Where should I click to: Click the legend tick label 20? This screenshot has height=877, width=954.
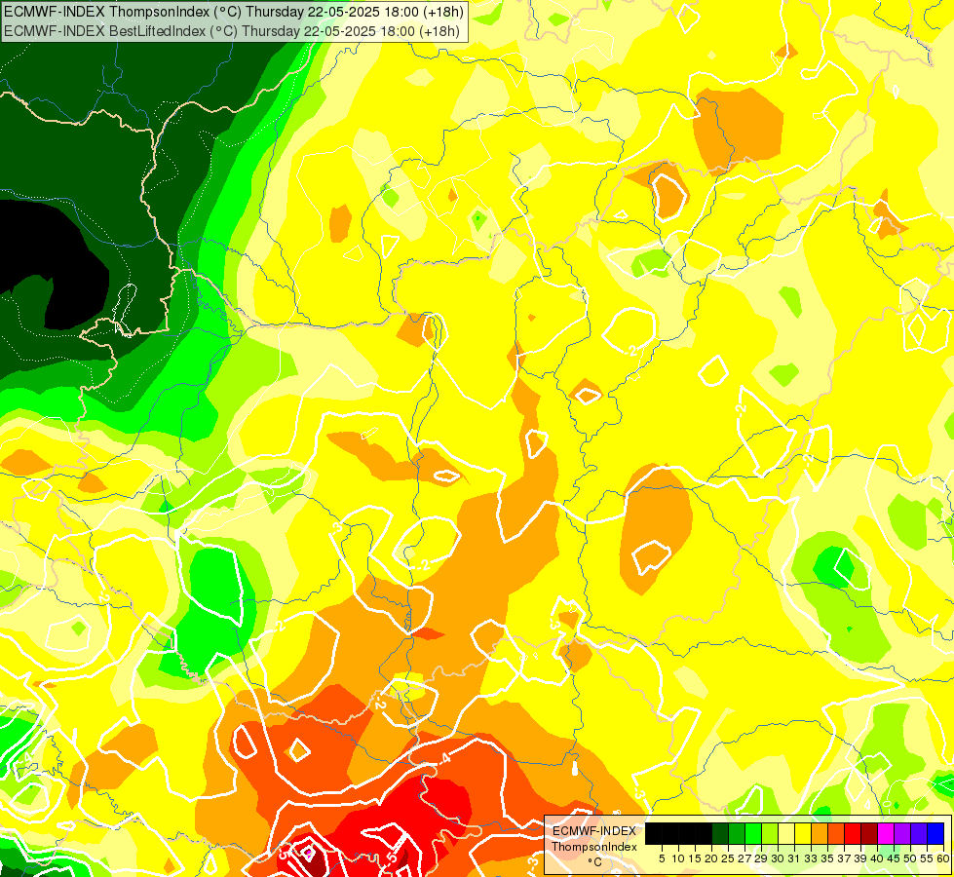point(711,859)
